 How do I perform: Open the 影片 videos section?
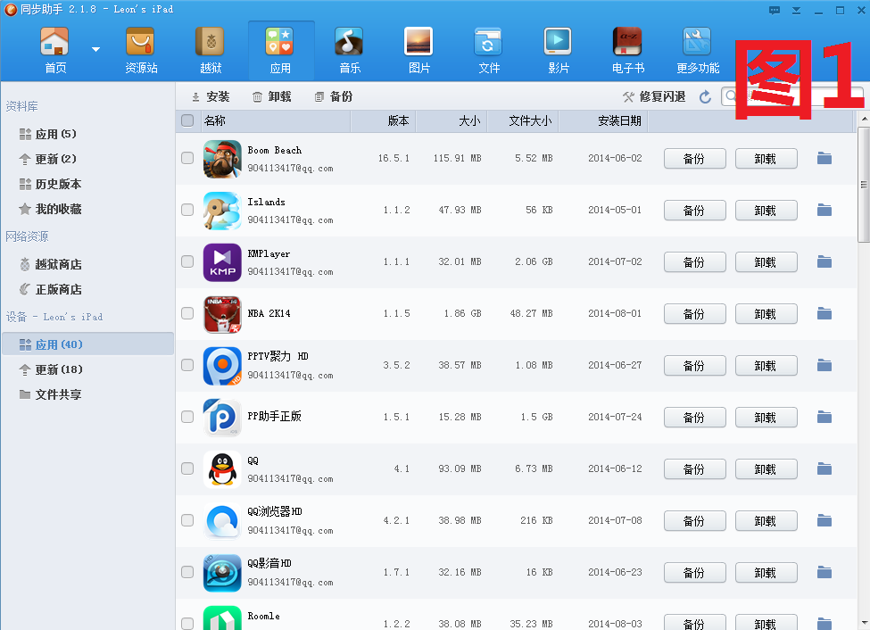click(x=559, y=50)
